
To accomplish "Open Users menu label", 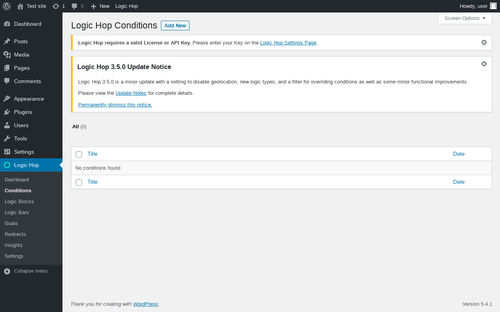I will (x=21, y=125).
